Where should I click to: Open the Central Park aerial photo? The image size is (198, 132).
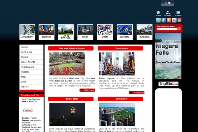coord(117,114)
